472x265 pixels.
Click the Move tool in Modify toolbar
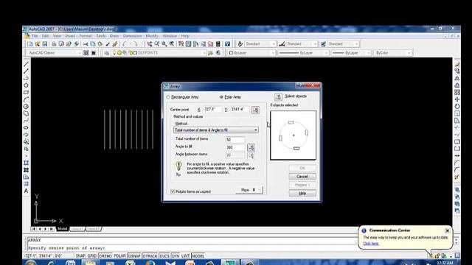click(x=457, y=99)
